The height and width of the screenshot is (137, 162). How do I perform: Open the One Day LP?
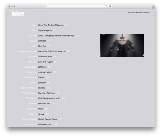point(42,46)
